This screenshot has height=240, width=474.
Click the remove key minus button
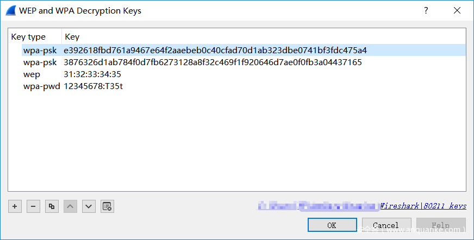coord(33,206)
